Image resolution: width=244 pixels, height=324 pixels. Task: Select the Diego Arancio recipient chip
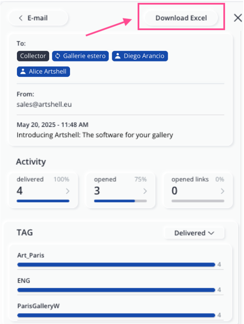(x=140, y=56)
